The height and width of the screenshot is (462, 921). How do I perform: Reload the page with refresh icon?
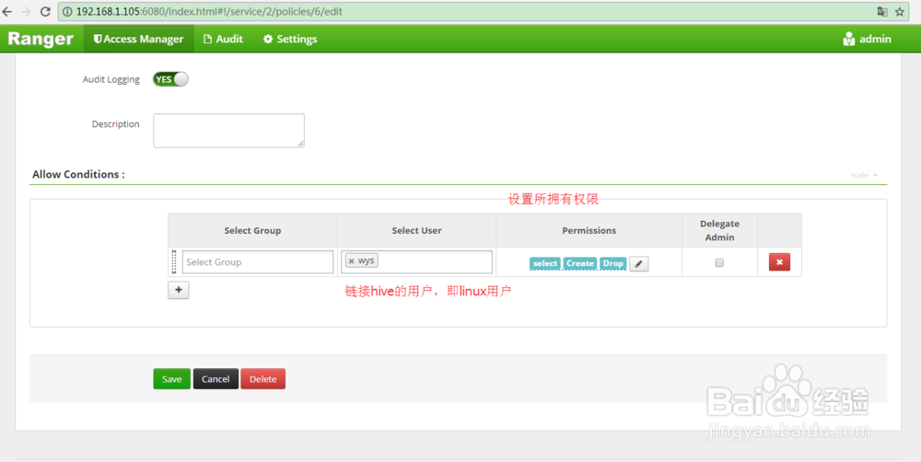point(45,11)
